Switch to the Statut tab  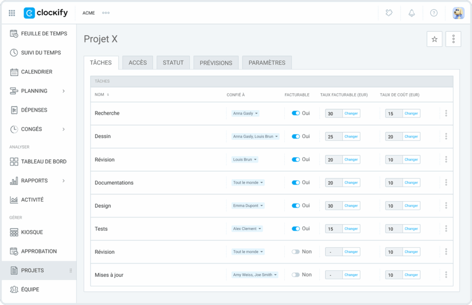coord(173,63)
